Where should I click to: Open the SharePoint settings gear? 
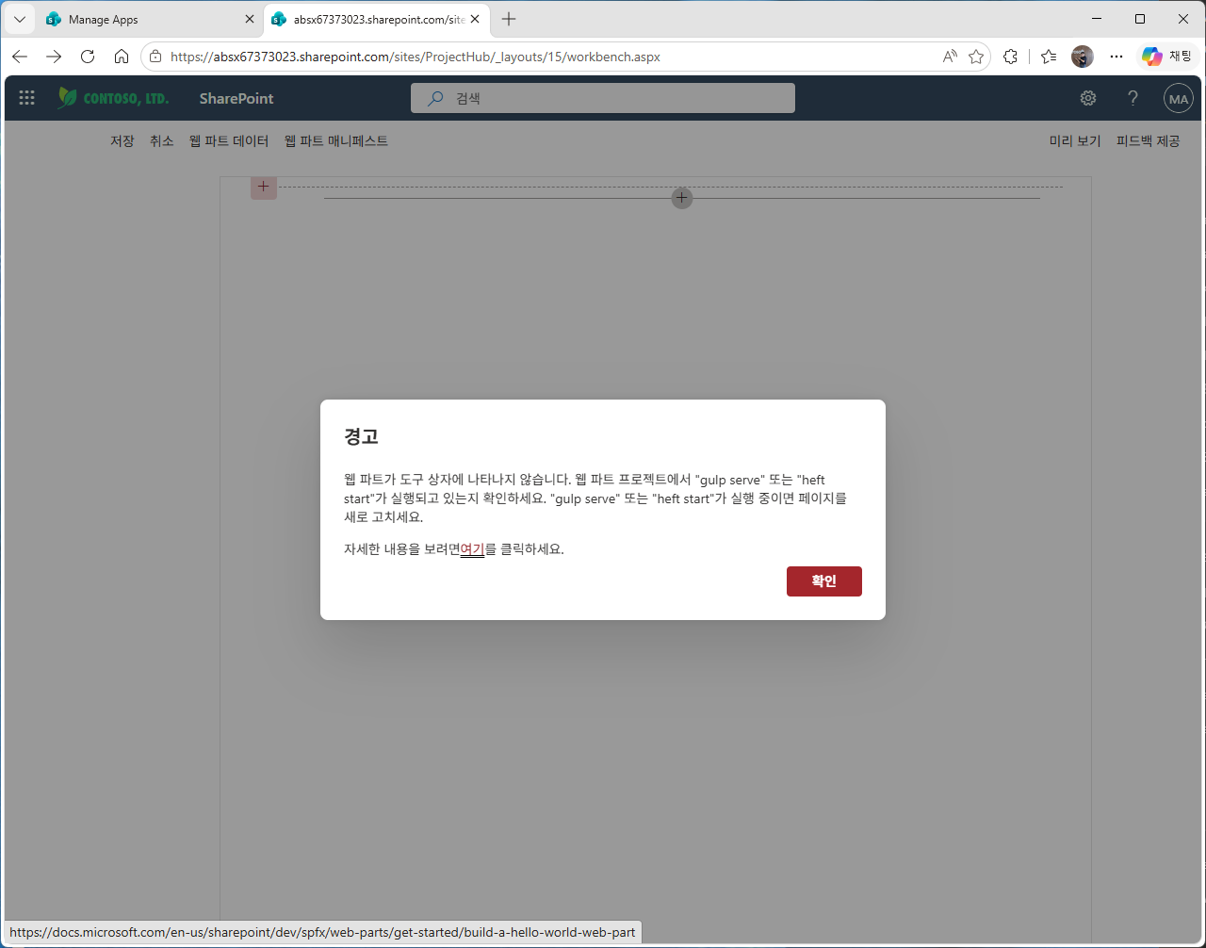coord(1088,98)
